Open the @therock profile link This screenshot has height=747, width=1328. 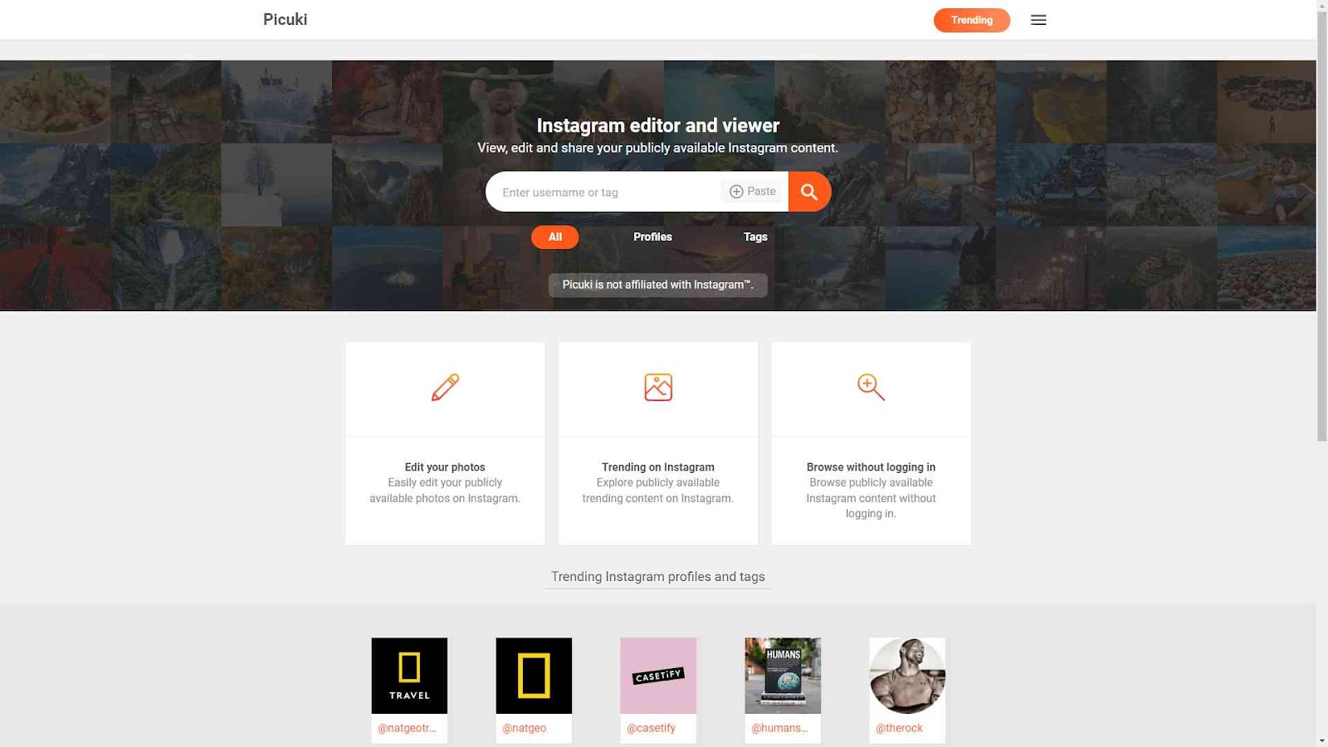899,728
